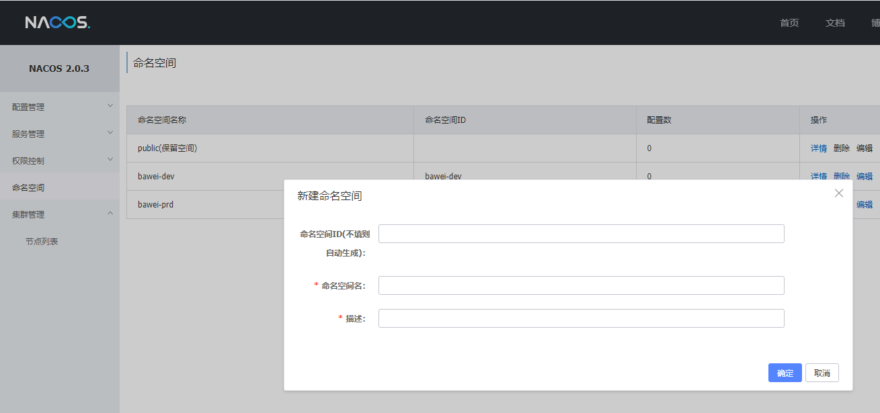Click 编辑 link for bawei-dev row
This screenshot has width=880, height=413.
864,176
